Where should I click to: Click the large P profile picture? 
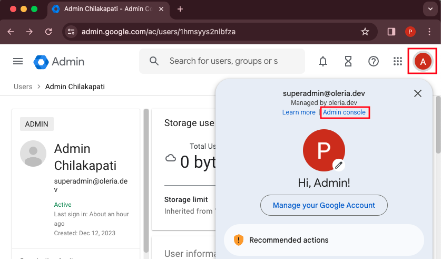(324, 150)
